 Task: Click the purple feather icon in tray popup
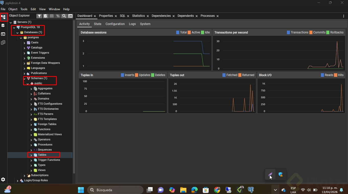(270, 174)
